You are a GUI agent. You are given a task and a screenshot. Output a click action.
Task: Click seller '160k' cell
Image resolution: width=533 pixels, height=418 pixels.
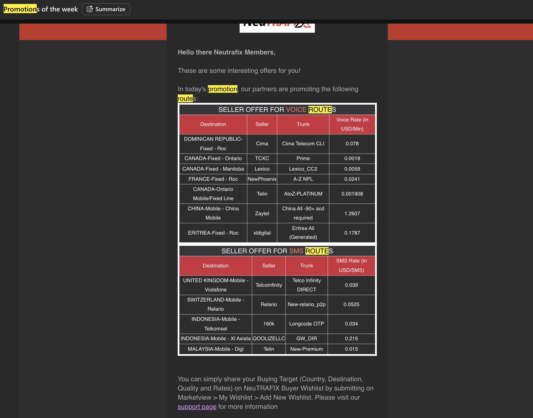click(x=269, y=324)
